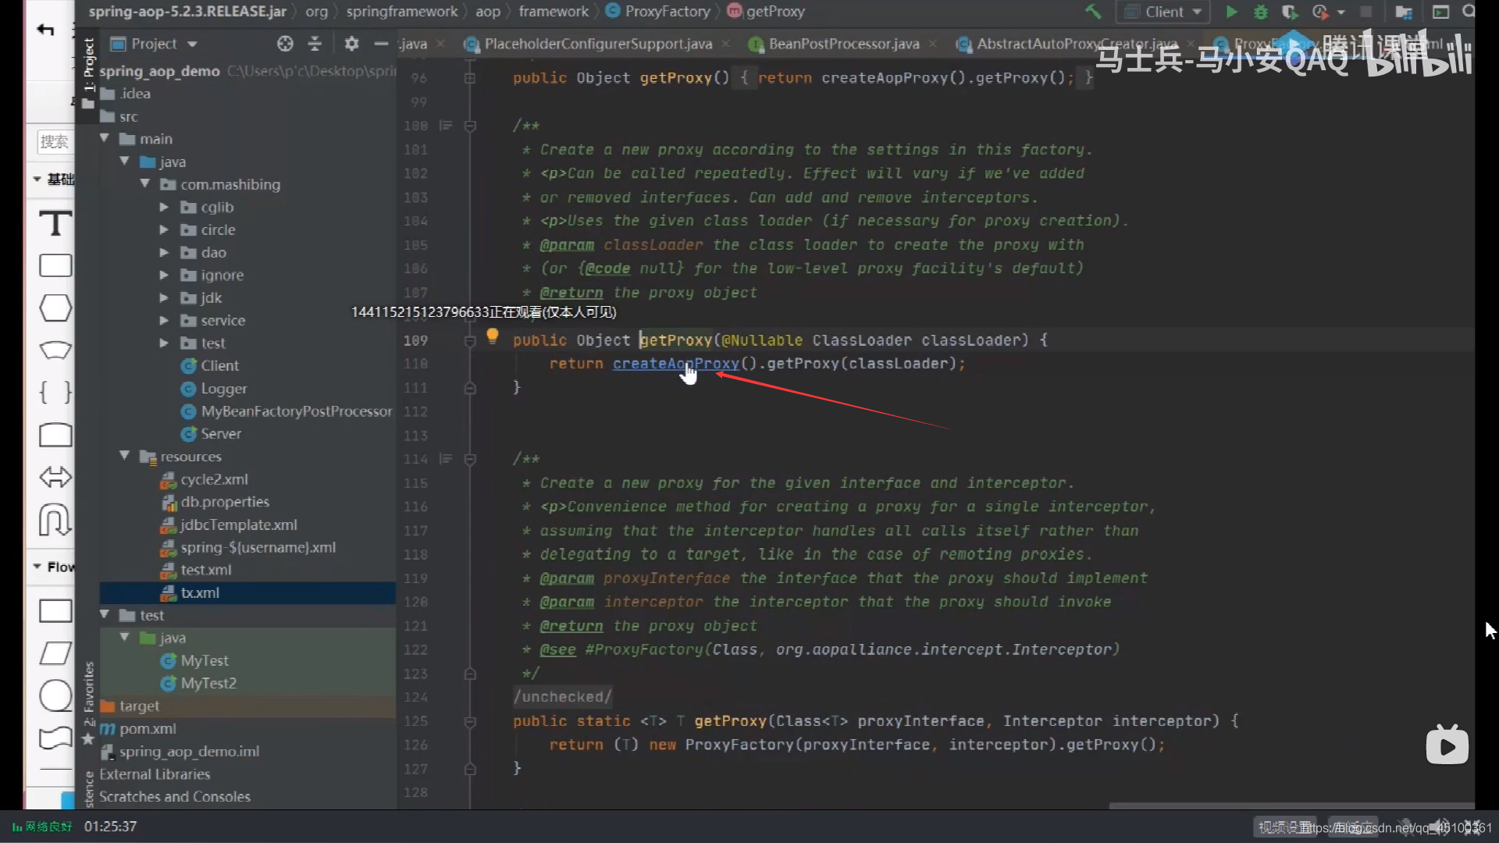Collapse the com.mashibing package
Image resolution: width=1499 pixels, height=843 pixels.
coord(145,183)
